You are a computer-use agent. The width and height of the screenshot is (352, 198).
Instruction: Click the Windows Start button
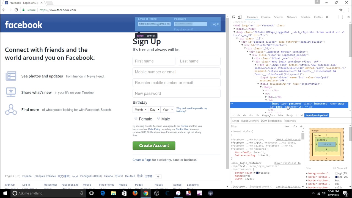tap(5, 193)
